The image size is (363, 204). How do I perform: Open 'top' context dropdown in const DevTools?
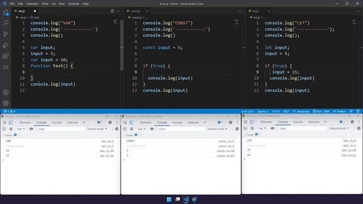(141, 129)
